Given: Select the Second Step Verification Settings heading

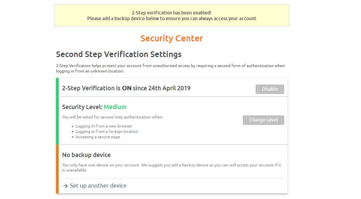Looking at the screenshot, I should click(118, 54).
